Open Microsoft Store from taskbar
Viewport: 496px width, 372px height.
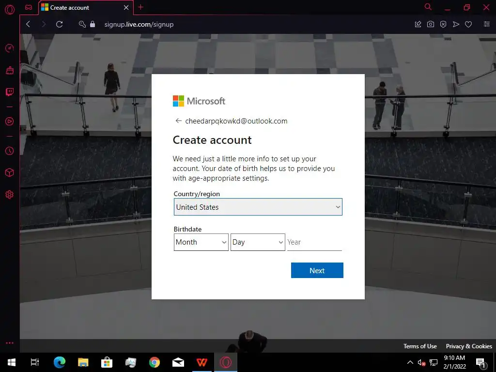[107, 362]
